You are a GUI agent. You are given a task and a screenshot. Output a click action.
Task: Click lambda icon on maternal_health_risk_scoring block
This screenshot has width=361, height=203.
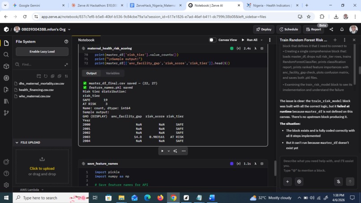click(255, 48)
